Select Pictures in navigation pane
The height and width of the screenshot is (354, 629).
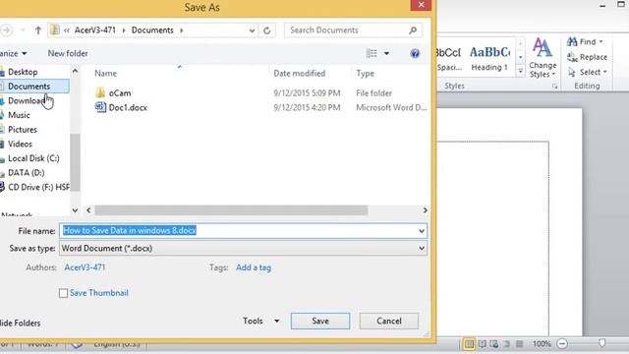23,130
